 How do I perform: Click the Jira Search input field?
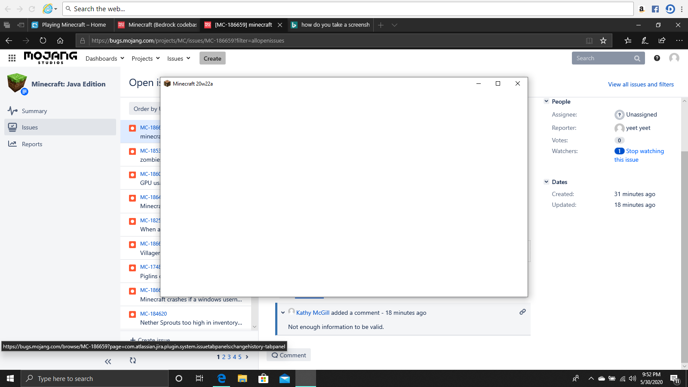602,58
